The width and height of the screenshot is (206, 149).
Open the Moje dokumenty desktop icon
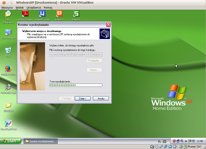[x=8, y=17]
